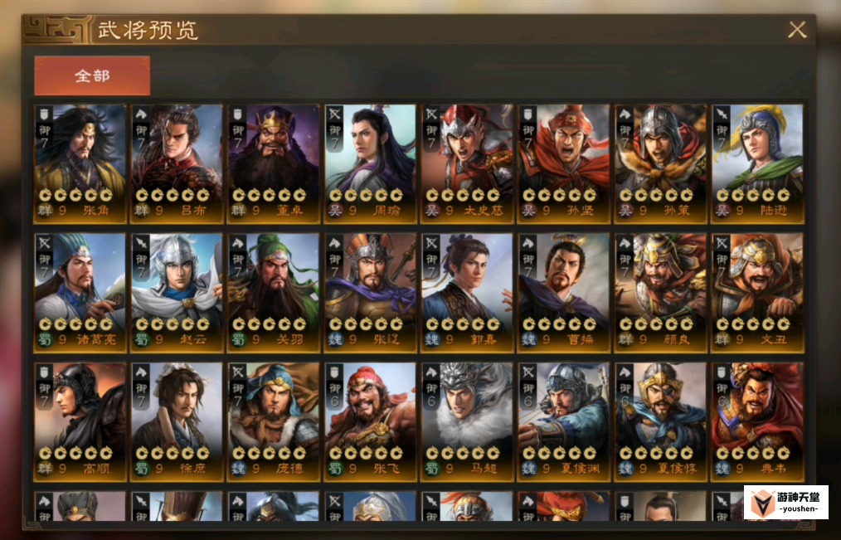This screenshot has width=841, height=540.
Task: Click the cavalry horse icon on 吕布 card
Action: (141, 114)
